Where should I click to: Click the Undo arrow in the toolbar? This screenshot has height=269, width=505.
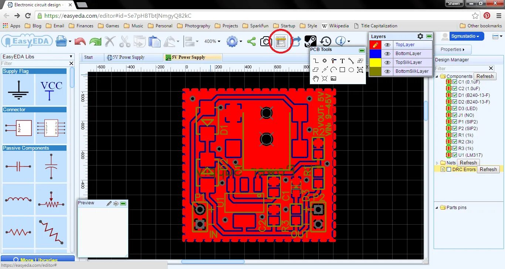pyautogui.click(x=80, y=41)
